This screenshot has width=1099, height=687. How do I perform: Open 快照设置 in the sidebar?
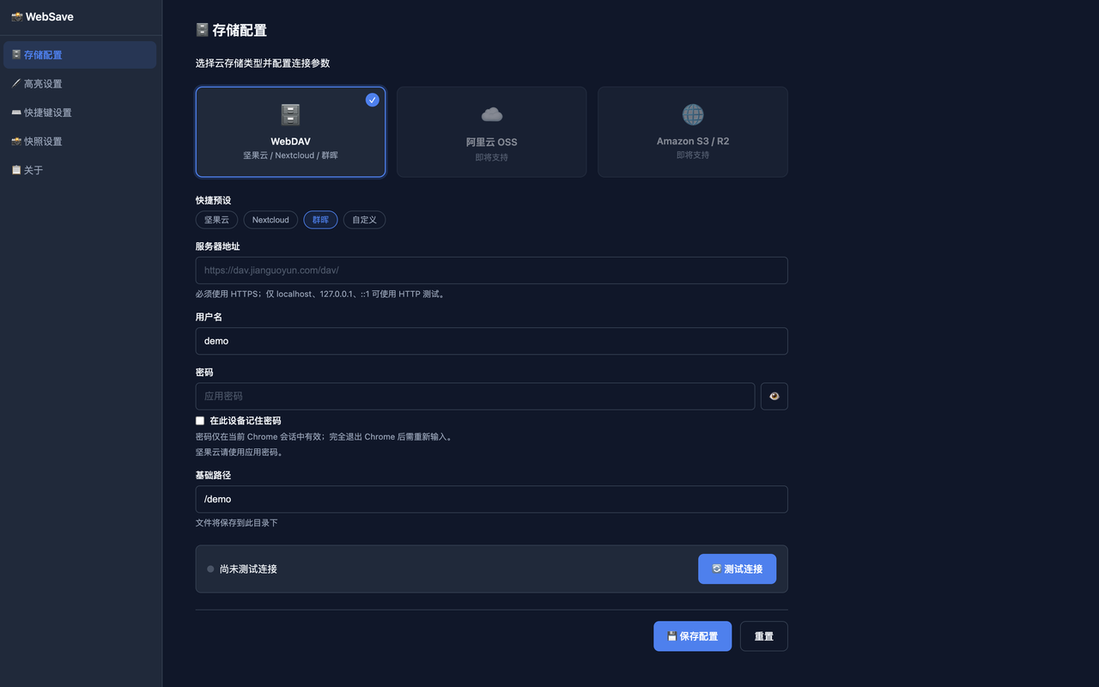(x=80, y=142)
